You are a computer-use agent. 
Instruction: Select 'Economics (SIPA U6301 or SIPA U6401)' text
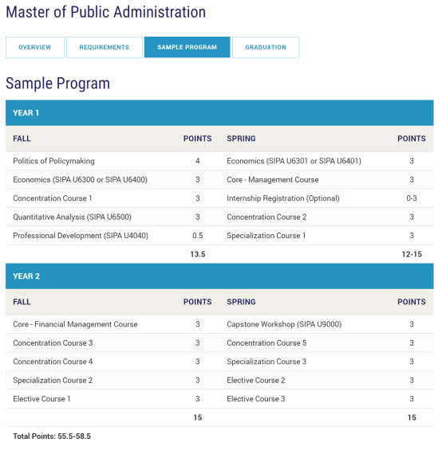[x=294, y=161]
